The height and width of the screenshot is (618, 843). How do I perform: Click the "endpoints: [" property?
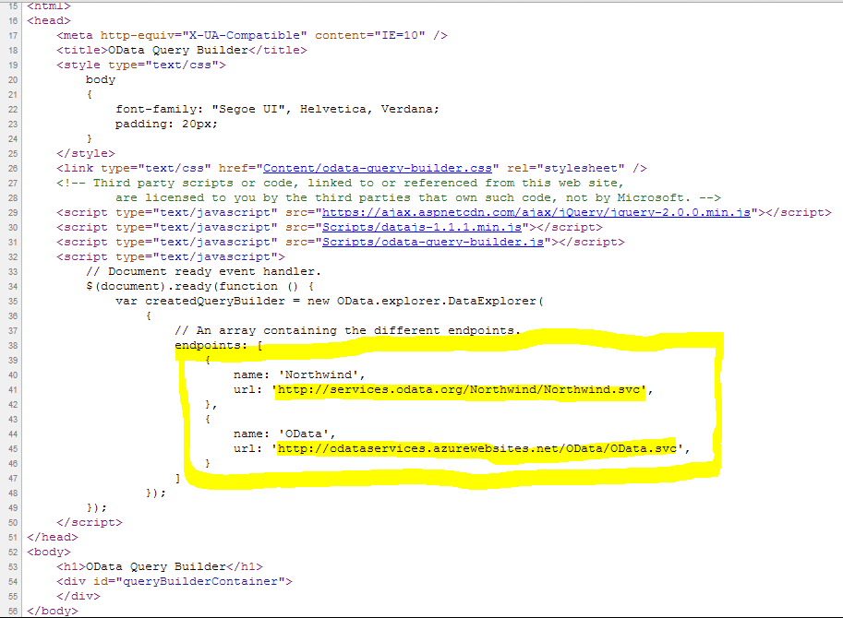pyautogui.click(x=219, y=345)
